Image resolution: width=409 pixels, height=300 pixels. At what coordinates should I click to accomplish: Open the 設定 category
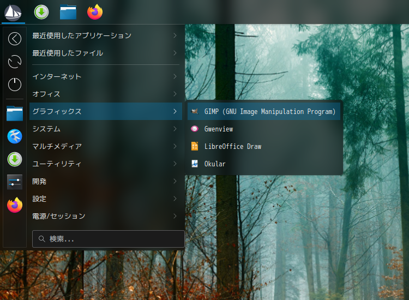pyautogui.click(x=106, y=199)
